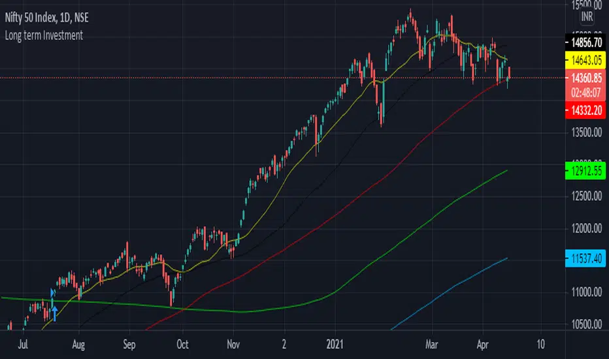Viewport: 609px width, 359px height.
Task: Select the Long term Investment indicator label
Action: point(44,35)
